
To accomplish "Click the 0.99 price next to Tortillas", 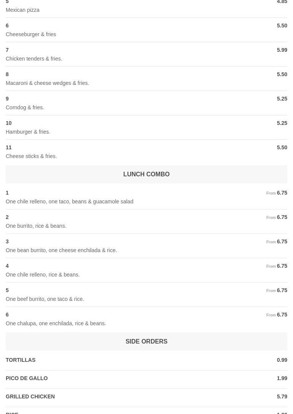I will click(282, 360).
